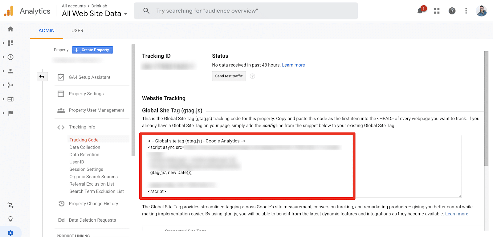Switch to the USER tab
This screenshot has width=493, height=237.
pos(77,31)
